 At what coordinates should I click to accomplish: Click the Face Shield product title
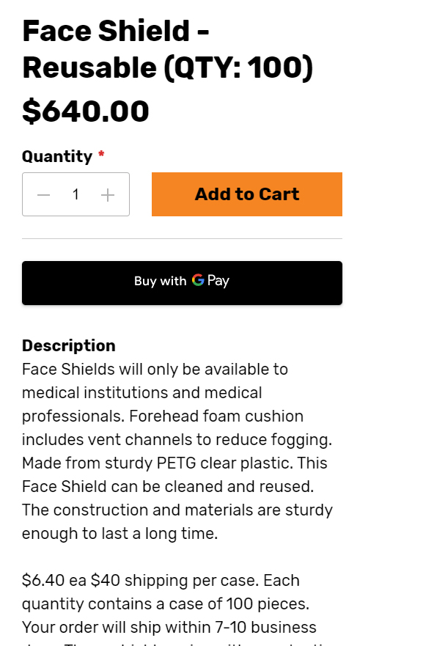pyautogui.click(x=168, y=49)
